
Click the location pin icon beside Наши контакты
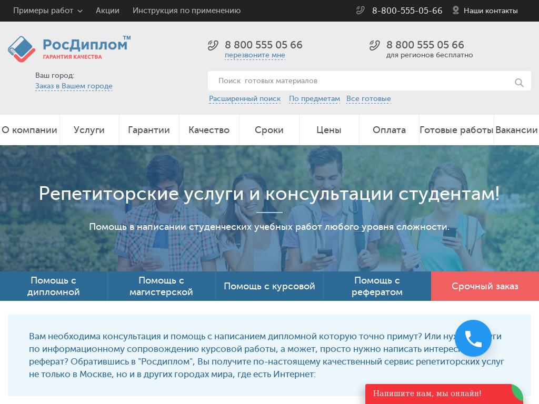click(x=456, y=10)
